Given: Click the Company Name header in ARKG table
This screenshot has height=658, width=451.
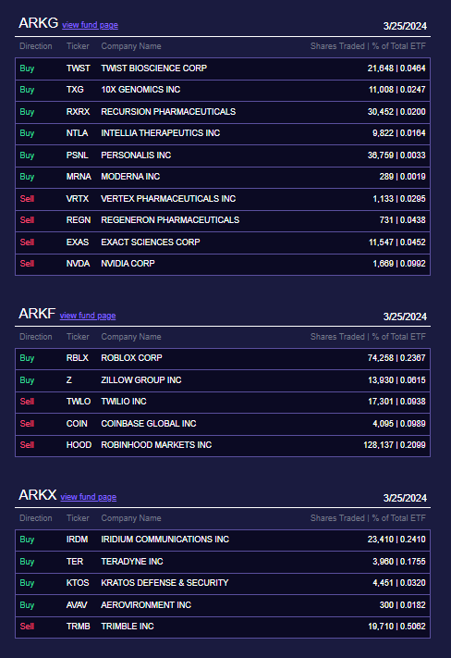Looking at the screenshot, I should 131,46.
